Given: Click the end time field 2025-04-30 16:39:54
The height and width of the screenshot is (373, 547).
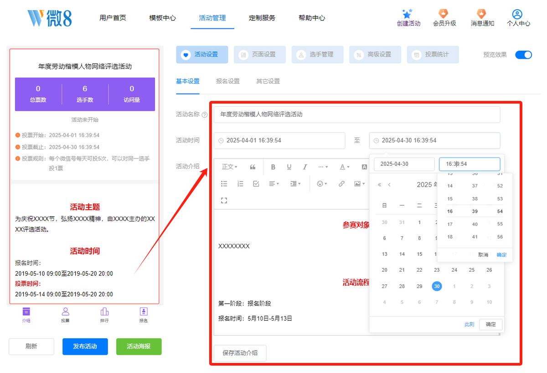Looking at the screenshot, I should (x=434, y=141).
